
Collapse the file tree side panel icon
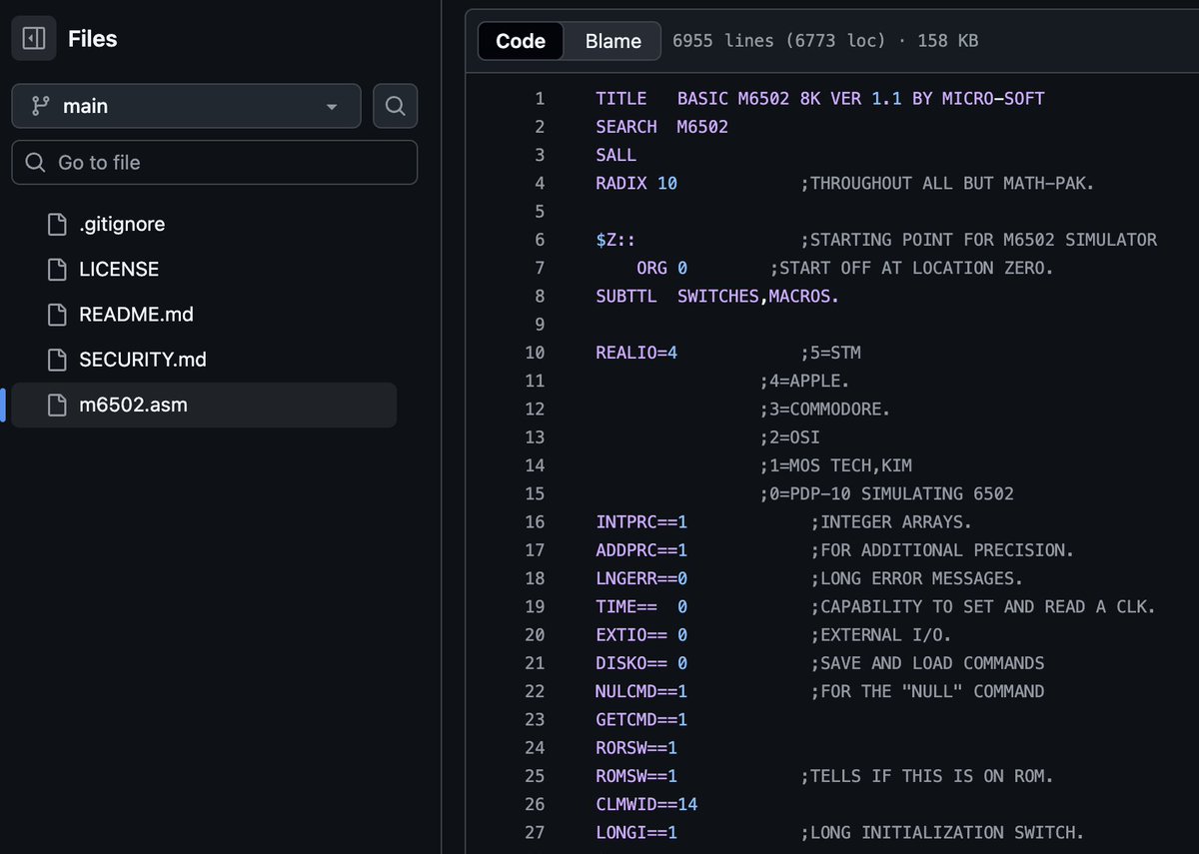[34, 39]
